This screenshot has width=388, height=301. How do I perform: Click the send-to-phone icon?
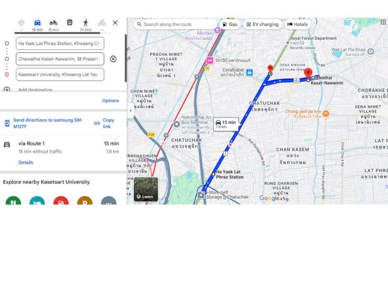tap(7, 123)
